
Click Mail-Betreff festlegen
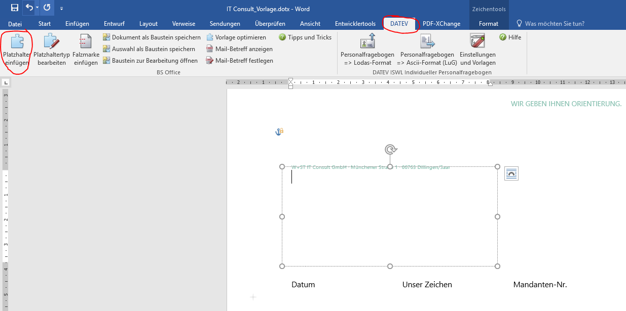240,61
